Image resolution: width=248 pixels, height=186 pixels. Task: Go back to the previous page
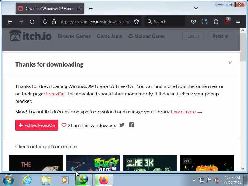pyautogui.click(x=10, y=21)
